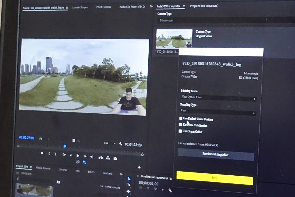
Task: Open the Effects tab
Action: pos(91,172)
